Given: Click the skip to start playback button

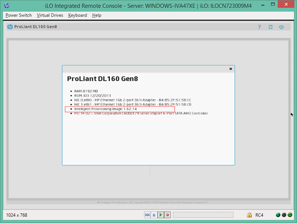Looking at the screenshot, I should pos(148,215).
